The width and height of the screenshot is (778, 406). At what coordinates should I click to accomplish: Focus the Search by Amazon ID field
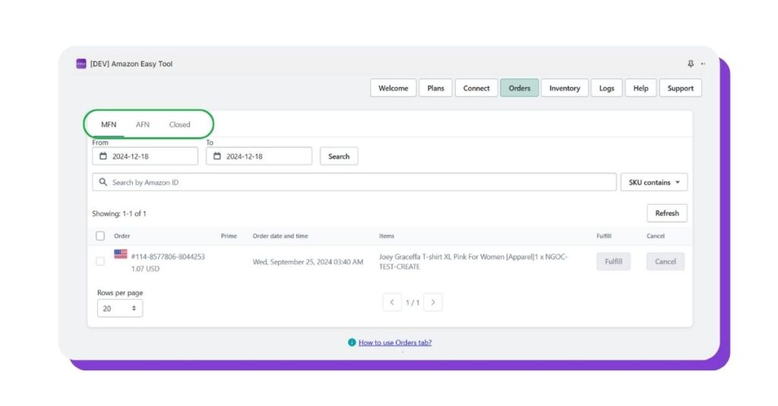point(354,182)
